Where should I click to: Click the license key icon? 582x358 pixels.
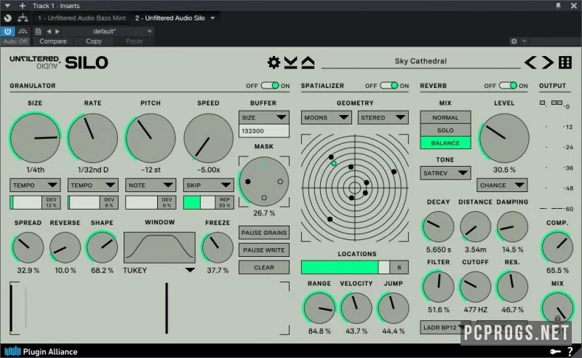pos(555,351)
